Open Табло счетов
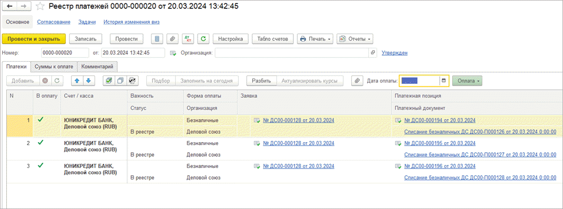This screenshot has width=563, height=209. click(x=273, y=39)
